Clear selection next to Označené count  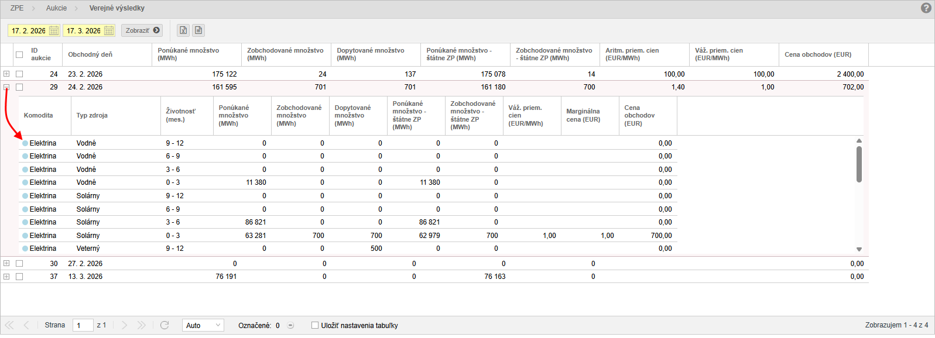[x=290, y=326]
